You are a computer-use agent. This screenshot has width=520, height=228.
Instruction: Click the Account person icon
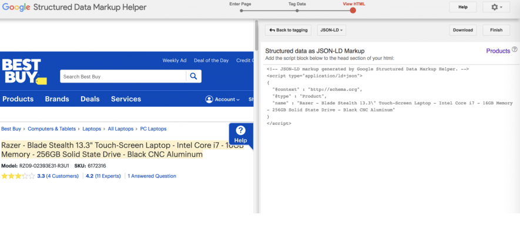[209, 99]
